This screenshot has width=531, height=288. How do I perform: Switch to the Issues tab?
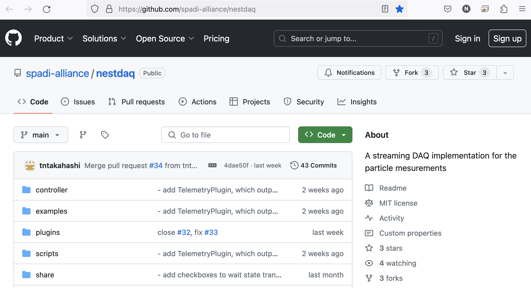point(78,102)
